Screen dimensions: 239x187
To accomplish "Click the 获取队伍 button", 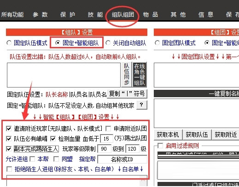I will [x=197, y=135].
